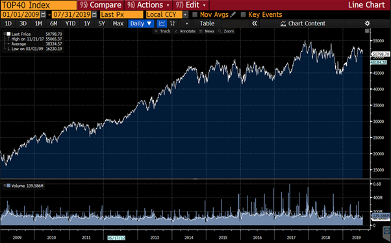Viewport: 391px width, 243px height.
Task: Switch to line chart view icon
Action: point(162,23)
